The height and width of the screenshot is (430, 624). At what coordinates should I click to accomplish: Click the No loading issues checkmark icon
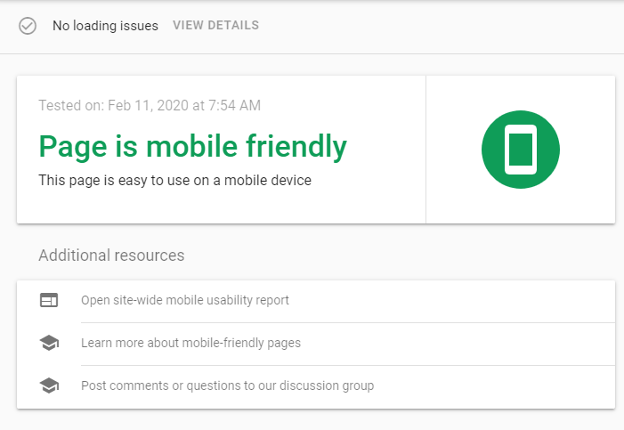28,26
